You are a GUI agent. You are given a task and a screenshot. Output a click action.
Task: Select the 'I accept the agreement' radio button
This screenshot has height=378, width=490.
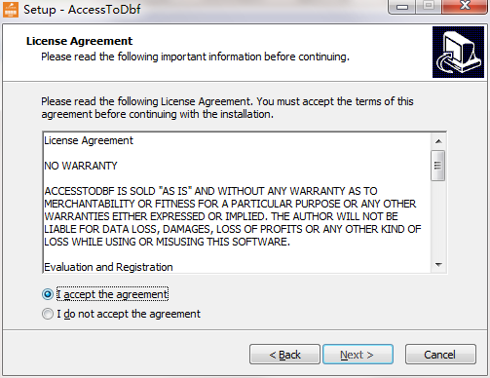tap(48, 294)
